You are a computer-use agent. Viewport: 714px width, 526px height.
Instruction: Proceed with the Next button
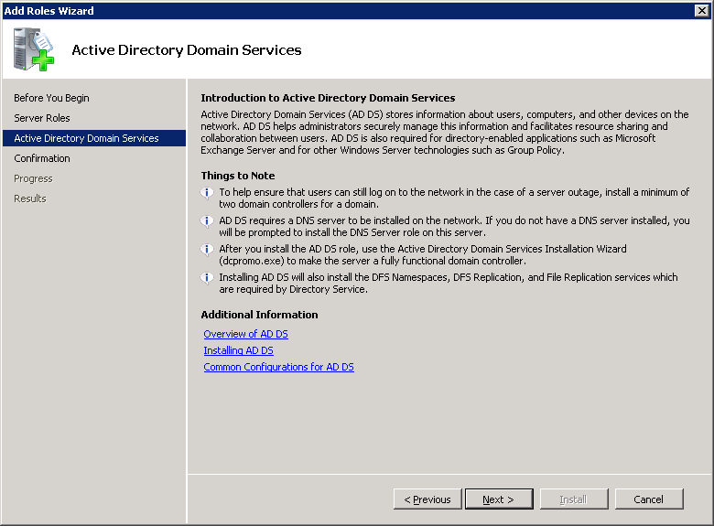point(499,499)
